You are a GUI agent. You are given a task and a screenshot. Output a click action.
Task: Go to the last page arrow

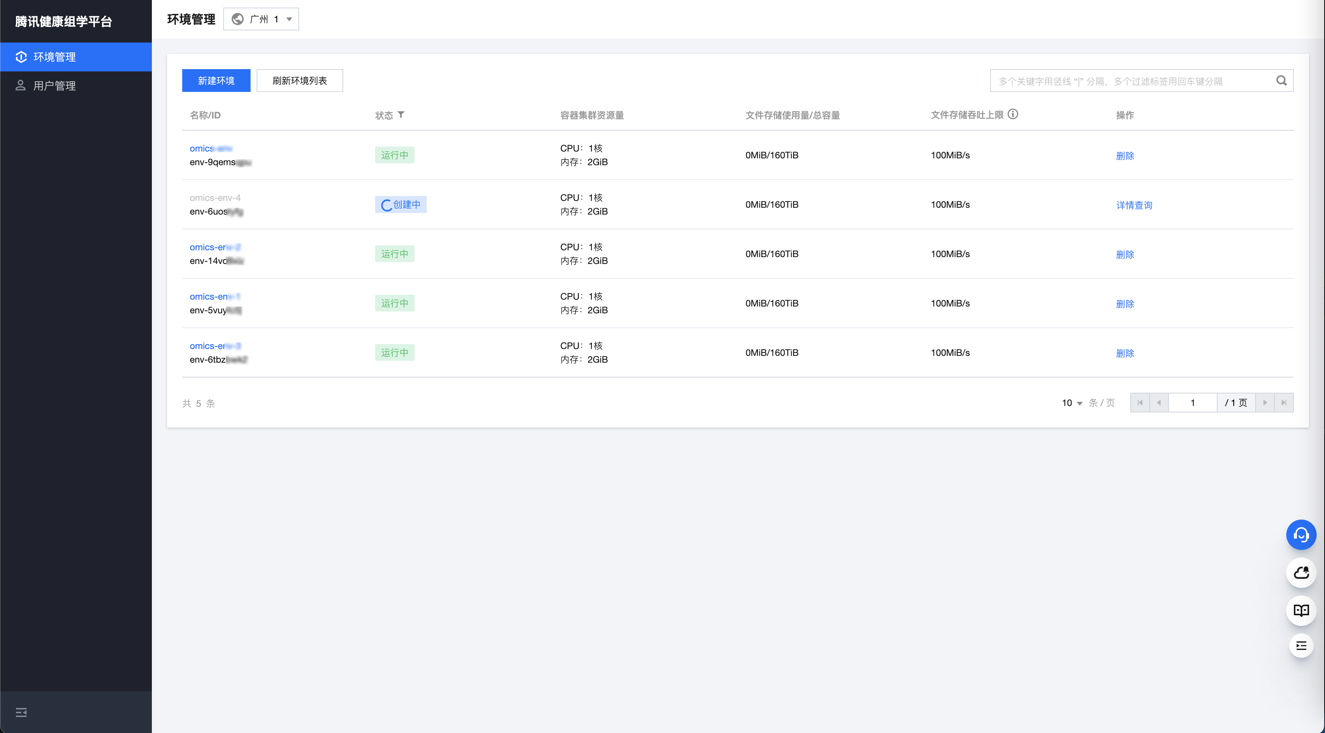coord(1283,403)
